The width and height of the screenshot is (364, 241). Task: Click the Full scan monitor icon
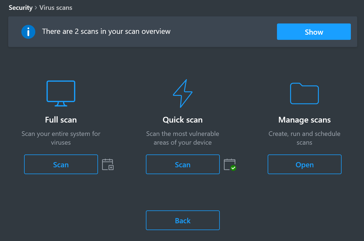coord(61,93)
